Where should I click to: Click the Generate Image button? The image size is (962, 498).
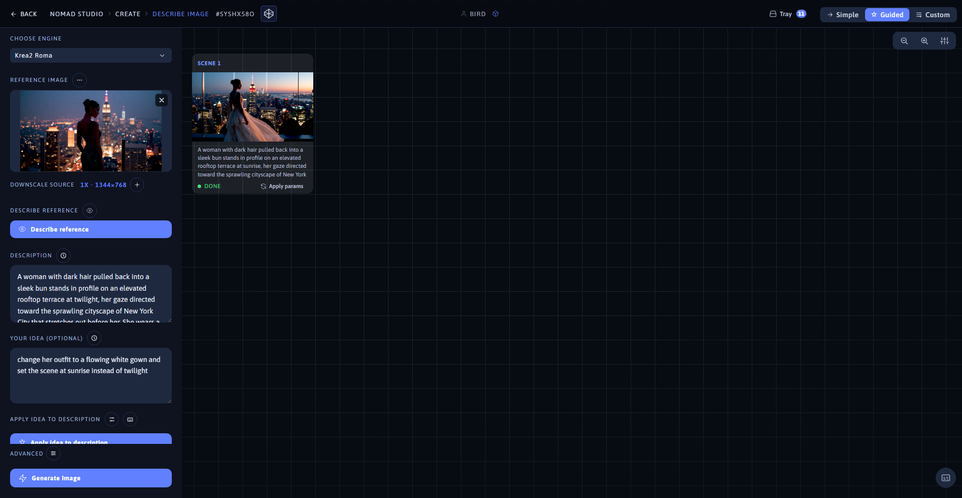[91, 478]
